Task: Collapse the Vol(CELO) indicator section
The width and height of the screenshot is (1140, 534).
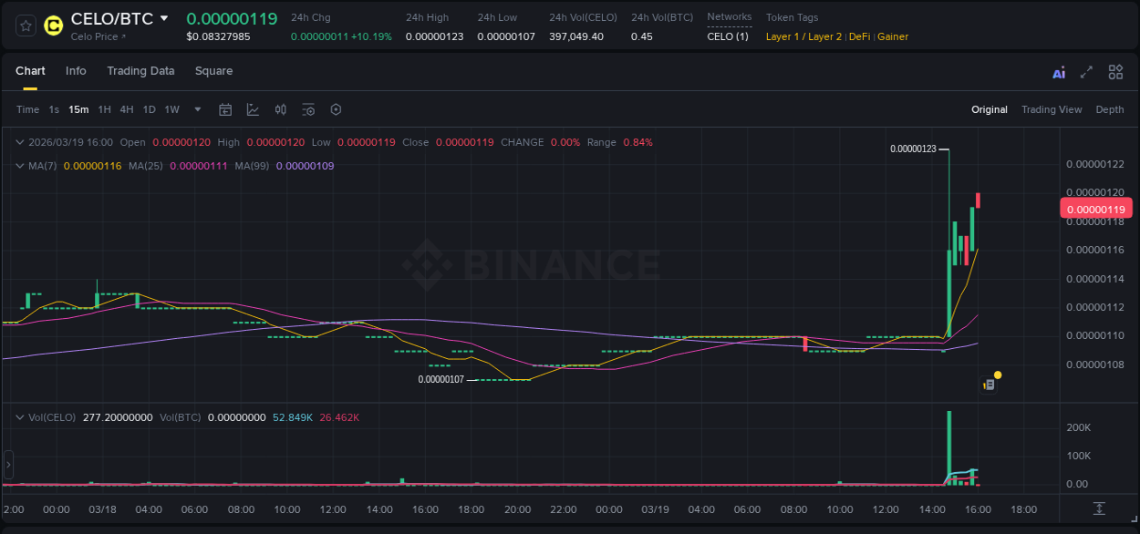Action: coord(18,417)
